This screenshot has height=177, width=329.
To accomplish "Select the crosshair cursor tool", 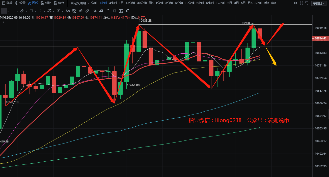I will (x=4, y=11).
